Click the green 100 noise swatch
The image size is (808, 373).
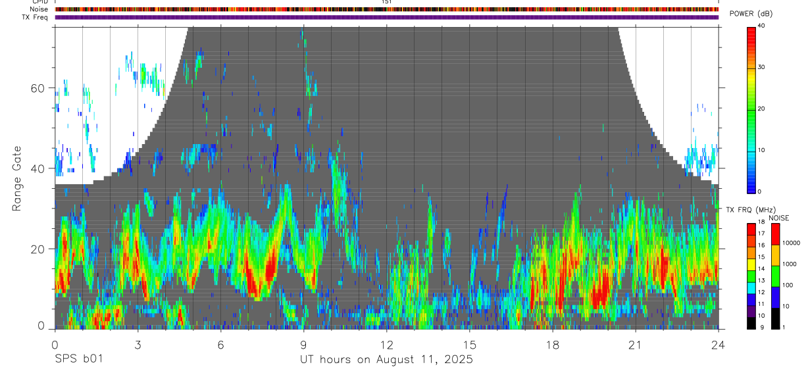point(775,276)
